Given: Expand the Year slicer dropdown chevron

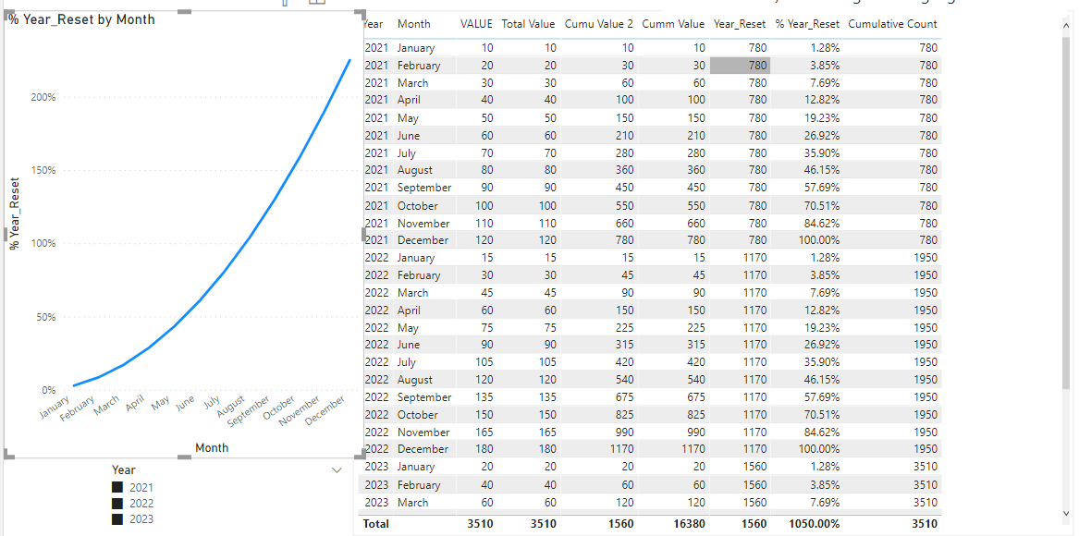Looking at the screenshot, I should [x=337, y=470].
